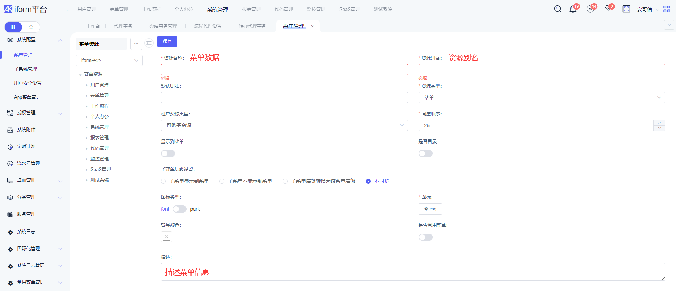Image resolution: width=676 pixels, height=291 pixels.
Task: Open the 背景颜色 color picker swatch
Action: click(167, 237)
